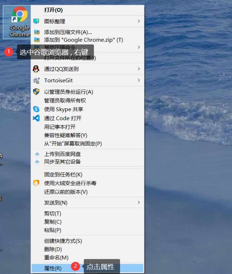Select 添加到压缩文件(A)... entry
This screenshot has height=274, width=232.
(x=87, y=32)
